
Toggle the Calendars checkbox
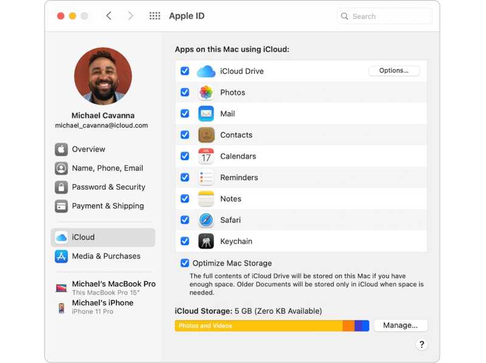[185, 156]
